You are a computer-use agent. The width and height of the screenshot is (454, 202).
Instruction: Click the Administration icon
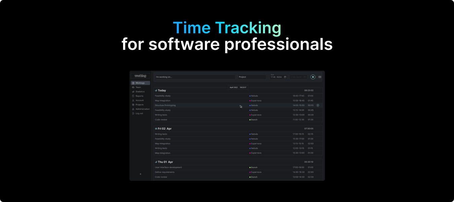[x=134, y=109]
